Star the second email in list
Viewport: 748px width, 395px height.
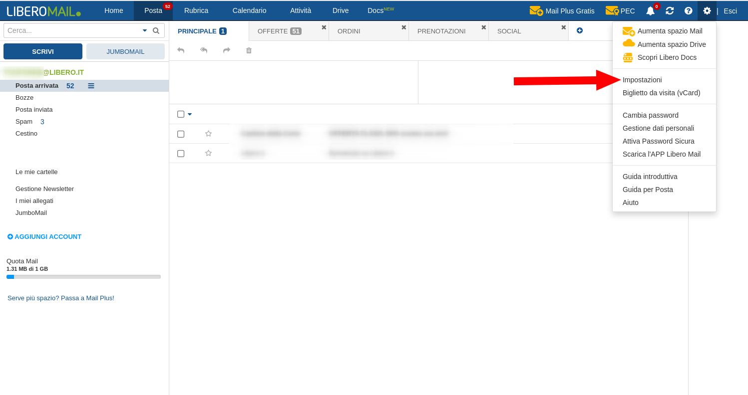click(208, 153)
